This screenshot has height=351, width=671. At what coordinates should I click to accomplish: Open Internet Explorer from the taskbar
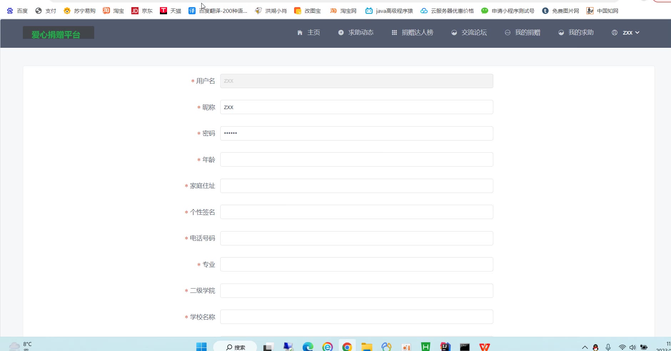(x=327, y=347)
